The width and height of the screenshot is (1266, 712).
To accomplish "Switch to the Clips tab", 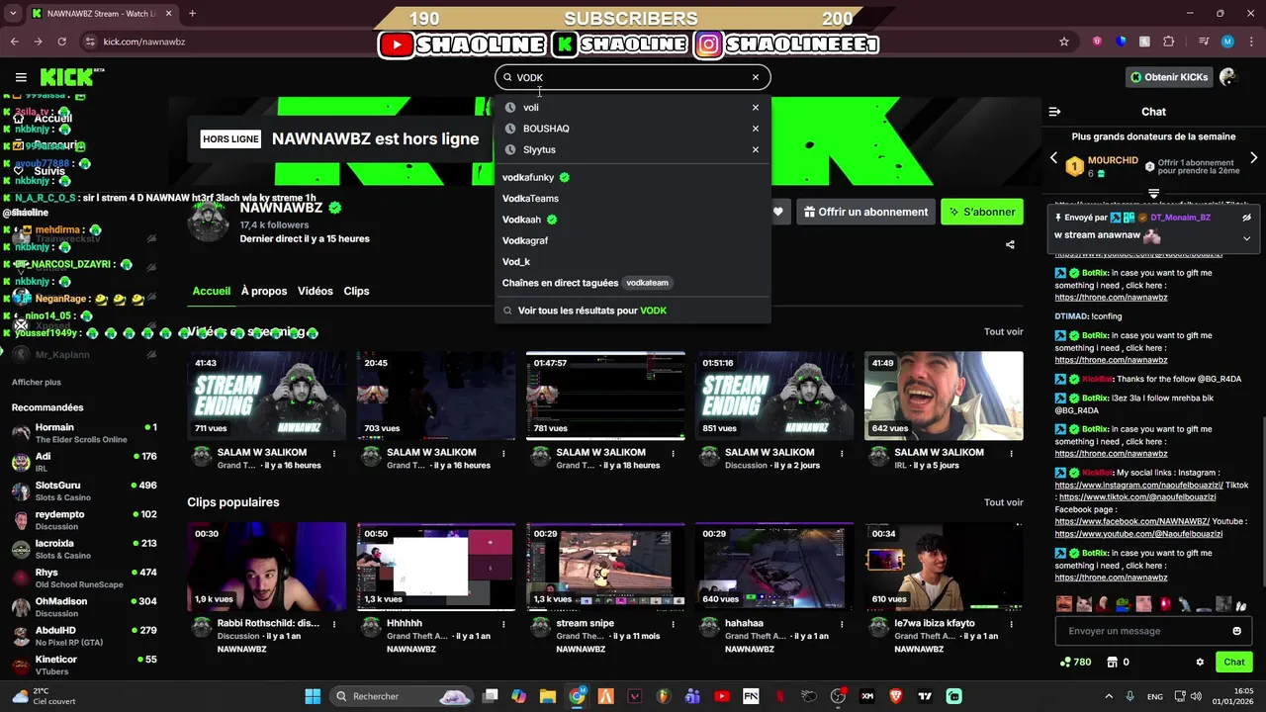I will [356, 291].
